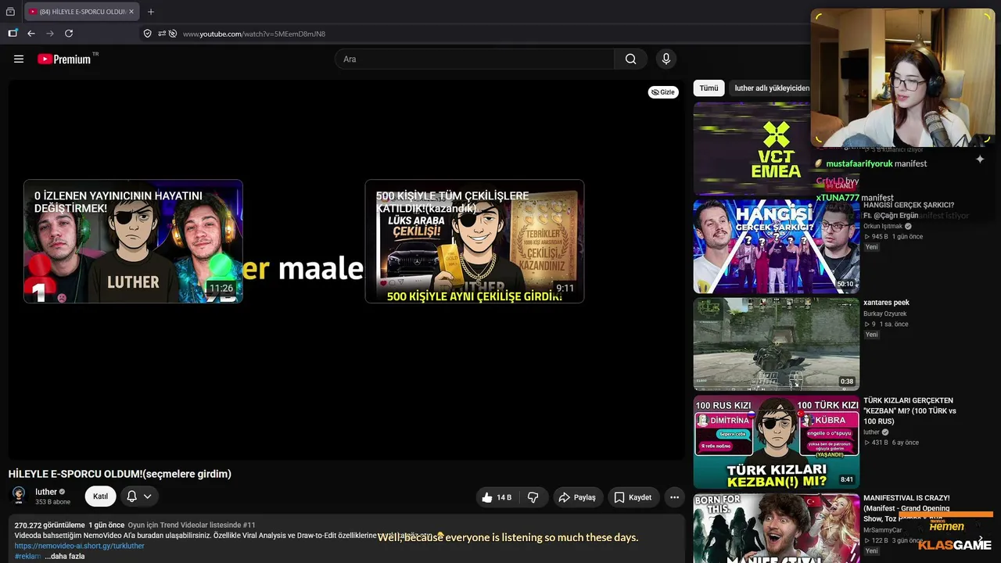Hide end screen cards with Gizle button
This screenshot has height=563, width=1001.
[663, 92]
